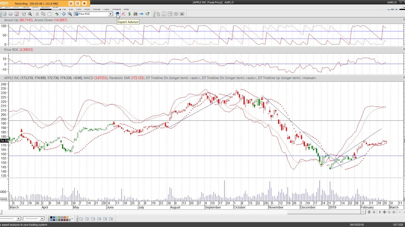
Task: Apply chart template button 2
Action: (87, 219)
